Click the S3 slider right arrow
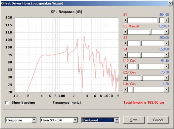 (166, 43)
